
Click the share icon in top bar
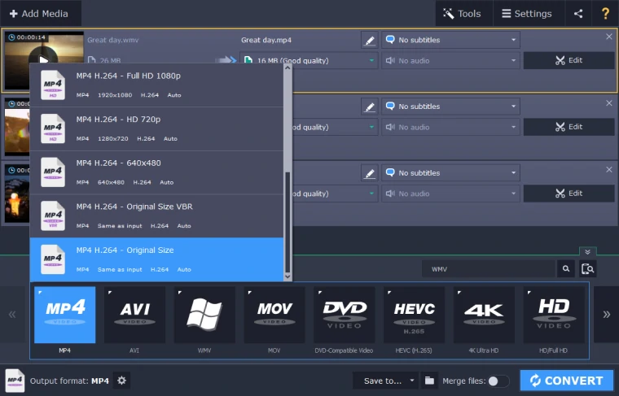pyautogui.click(x=578, y=13)
